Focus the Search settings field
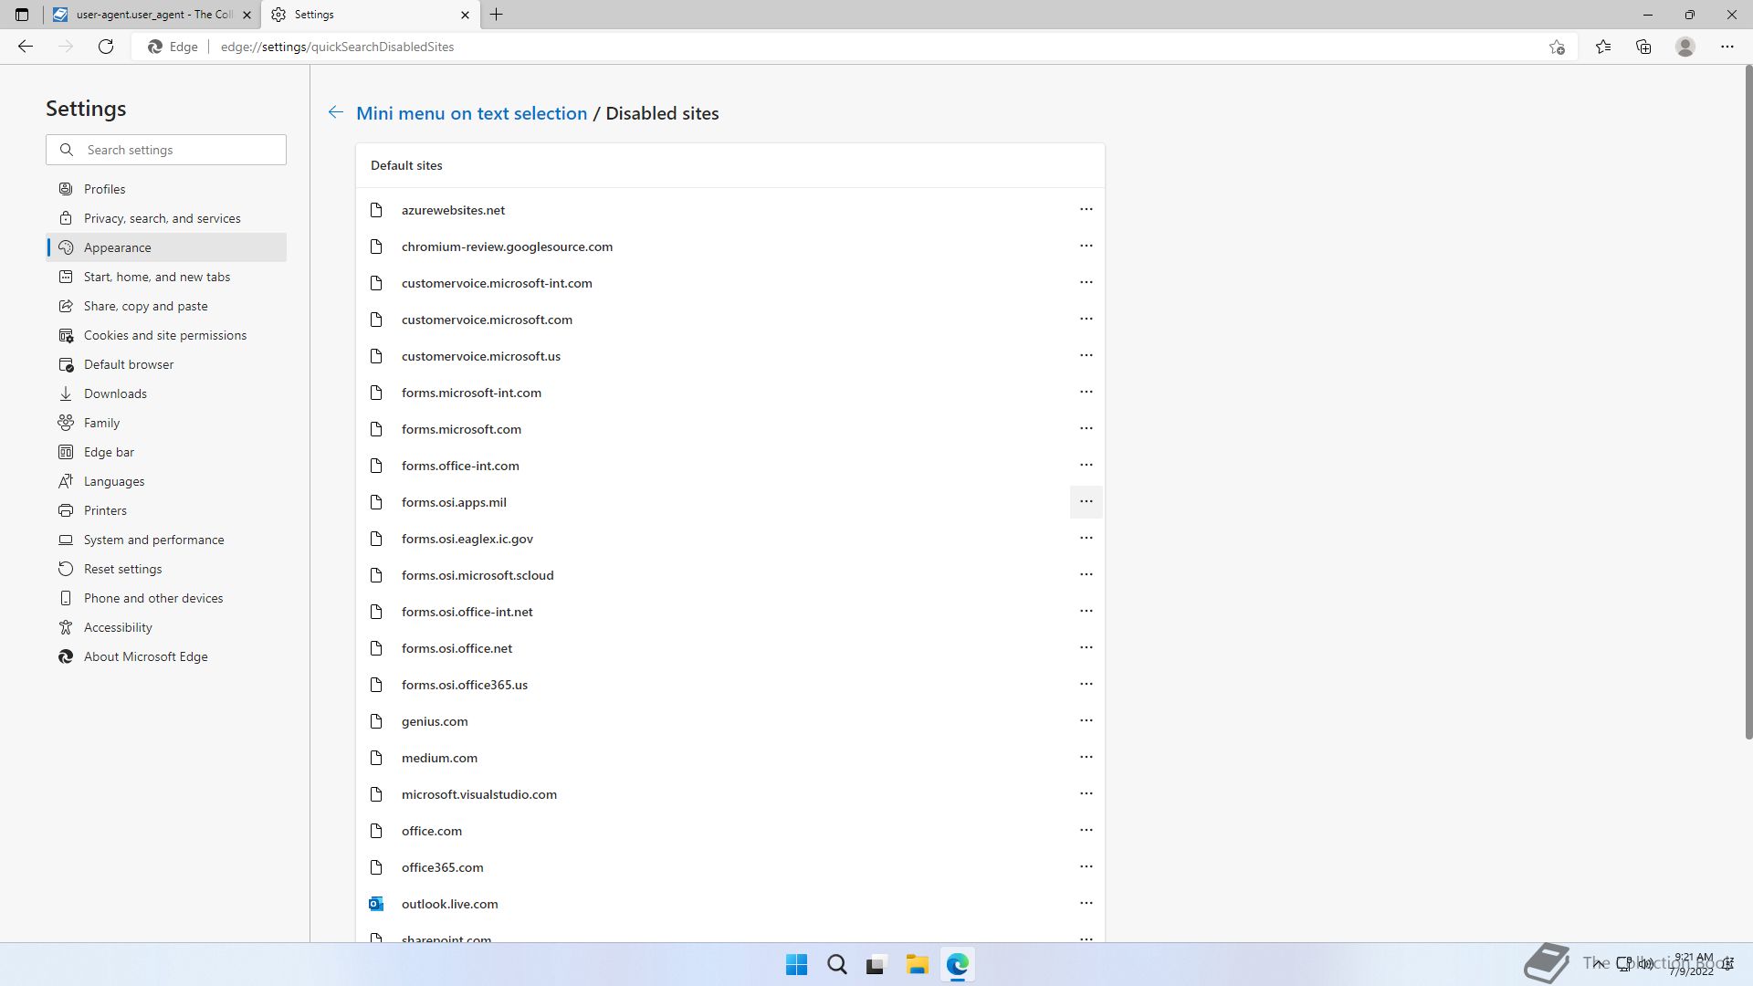Screen dimensions: 1753x986 (166, 150)
